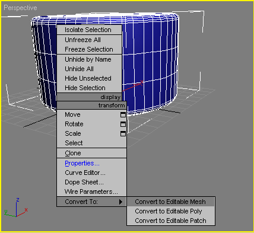Click the Perspective viewport label

(20, 8)
